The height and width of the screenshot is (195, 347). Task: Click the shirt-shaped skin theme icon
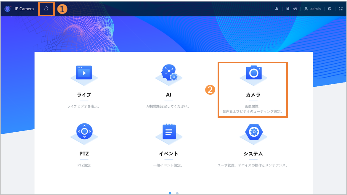point(288,9)
